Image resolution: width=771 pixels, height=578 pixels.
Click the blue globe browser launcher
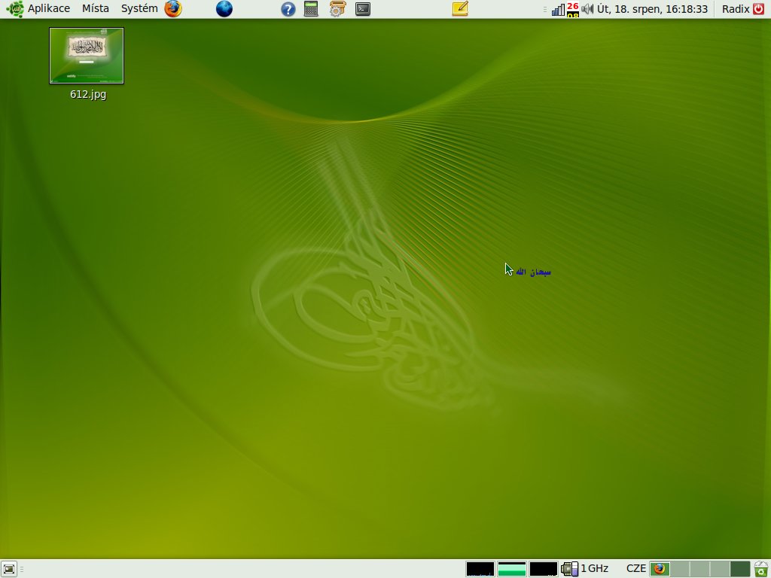[224, 9]
